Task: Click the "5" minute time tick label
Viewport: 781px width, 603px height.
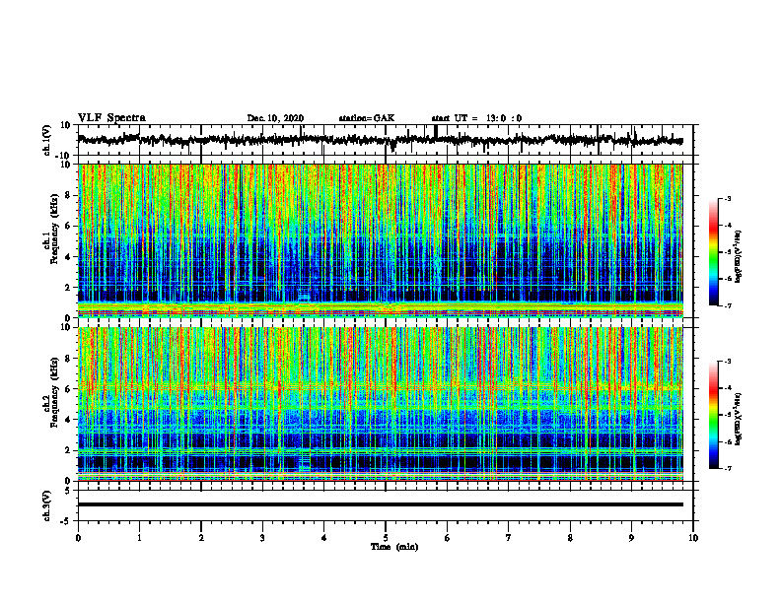Action: (386, 538)
